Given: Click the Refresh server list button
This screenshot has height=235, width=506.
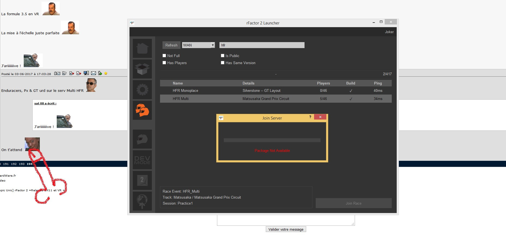Looking at the screenshot, I should coord(171,45).
